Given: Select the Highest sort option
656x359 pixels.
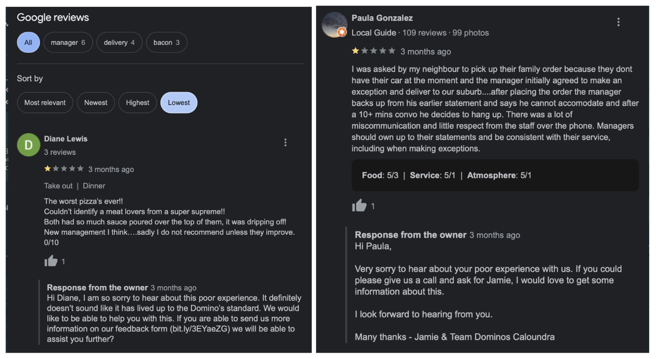Looking at the screenshot, I should (x=138, y=103).
